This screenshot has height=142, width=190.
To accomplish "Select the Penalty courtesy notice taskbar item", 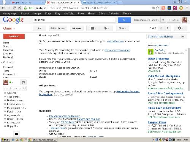I will (43, 140).
